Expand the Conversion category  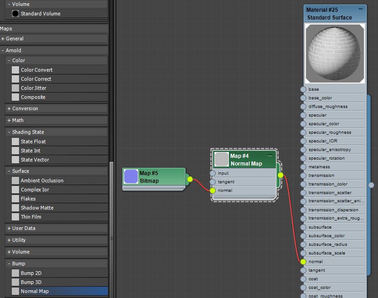20,108
